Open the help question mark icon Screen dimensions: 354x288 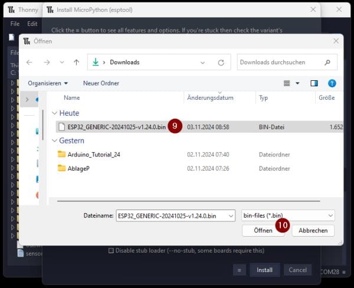click(x=332, y=83)
